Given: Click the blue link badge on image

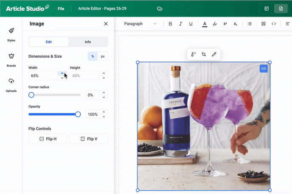Looking at the screenshot, I should [x=264, y=68].
